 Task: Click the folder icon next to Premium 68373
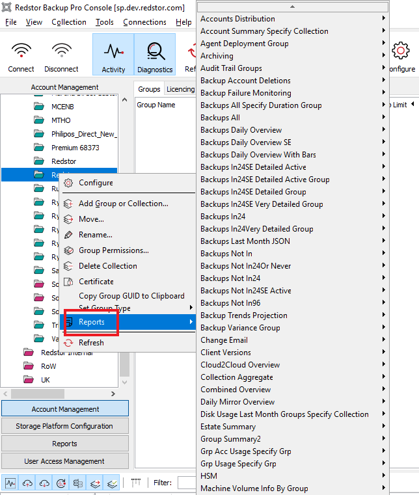coord(39,148)
